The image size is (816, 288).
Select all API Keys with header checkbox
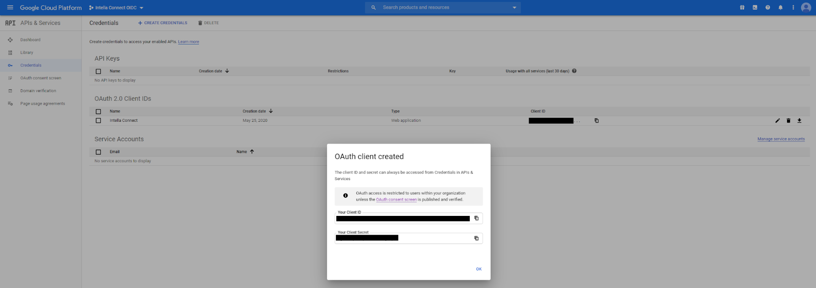pyautogui.click(x=98, y=71)
